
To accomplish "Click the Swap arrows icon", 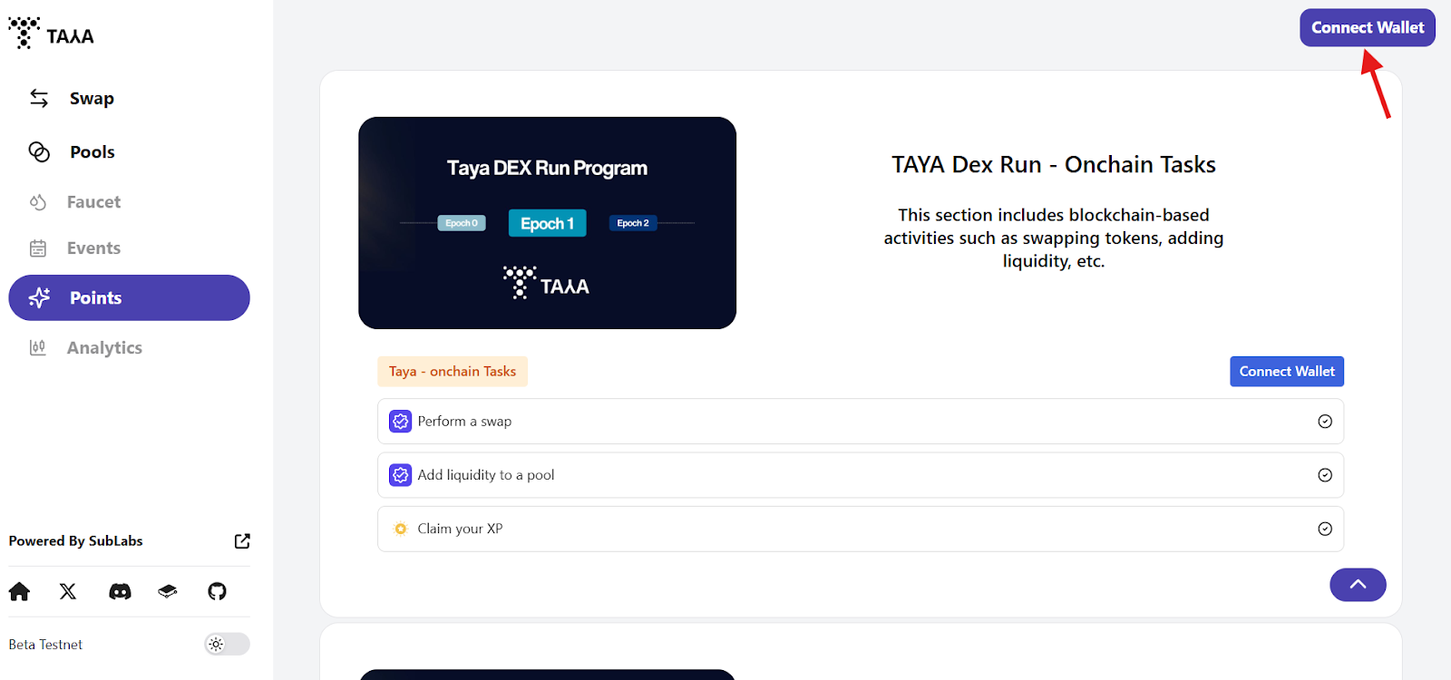I will click(39, 98).
